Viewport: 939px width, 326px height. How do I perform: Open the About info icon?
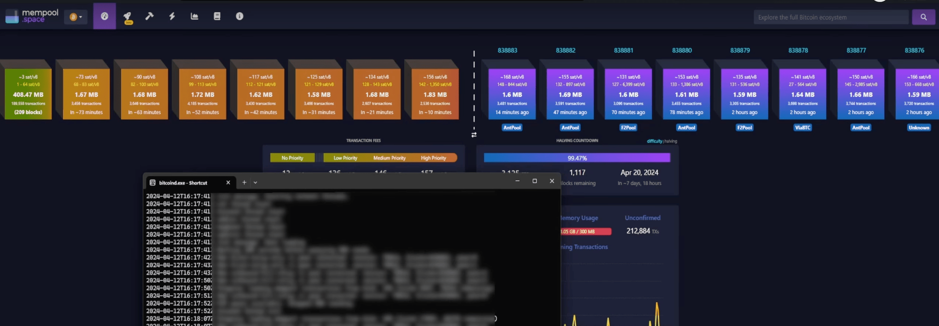point(240,16)
